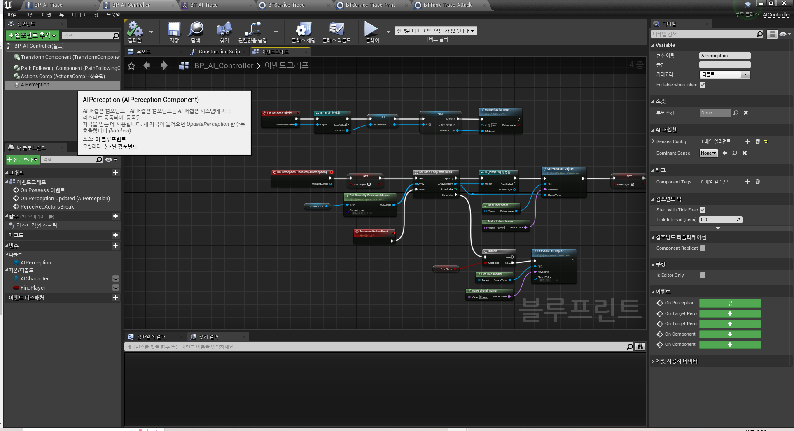Open My Blueprint view options eye

coord(111,160)
